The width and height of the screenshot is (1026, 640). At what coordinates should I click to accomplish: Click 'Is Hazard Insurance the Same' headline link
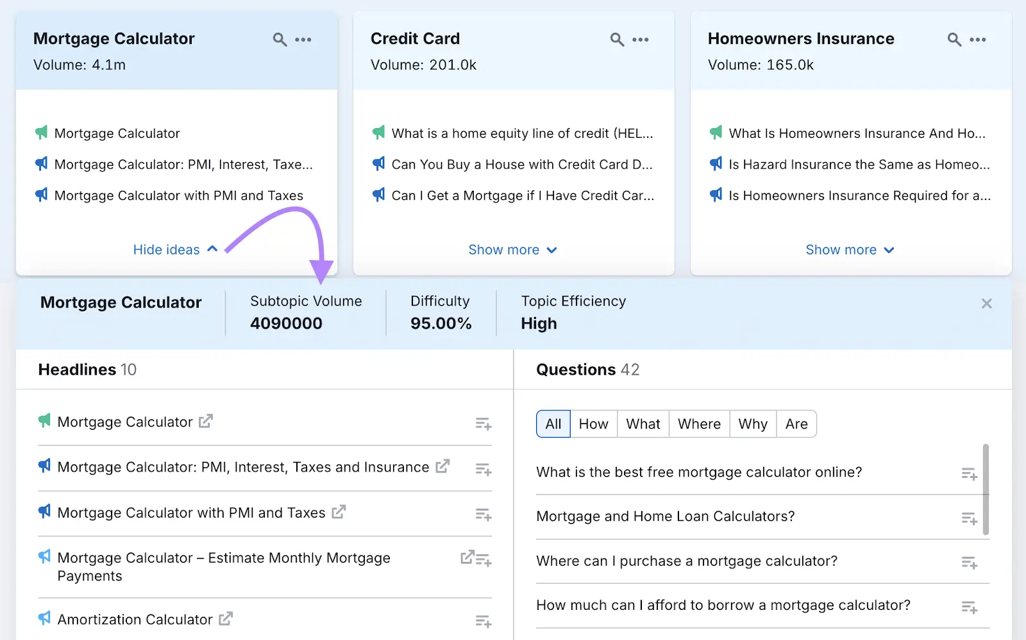(859, 165)
